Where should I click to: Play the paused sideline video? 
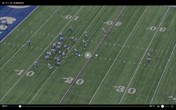[88, 55]
